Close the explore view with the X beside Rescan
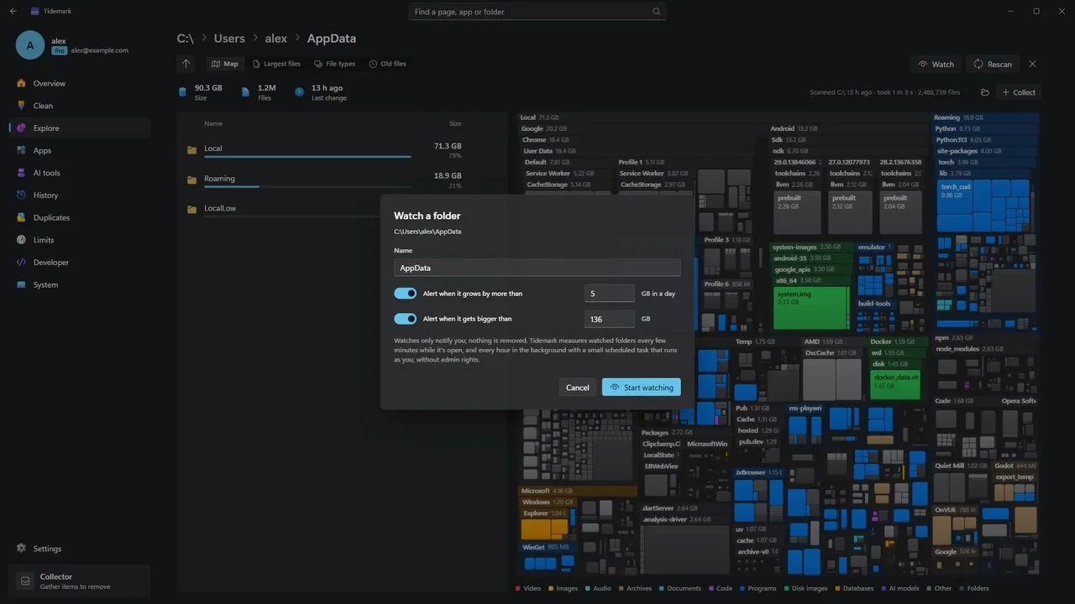Screen dimensions: 1075x604 [x=1033, y=64]
